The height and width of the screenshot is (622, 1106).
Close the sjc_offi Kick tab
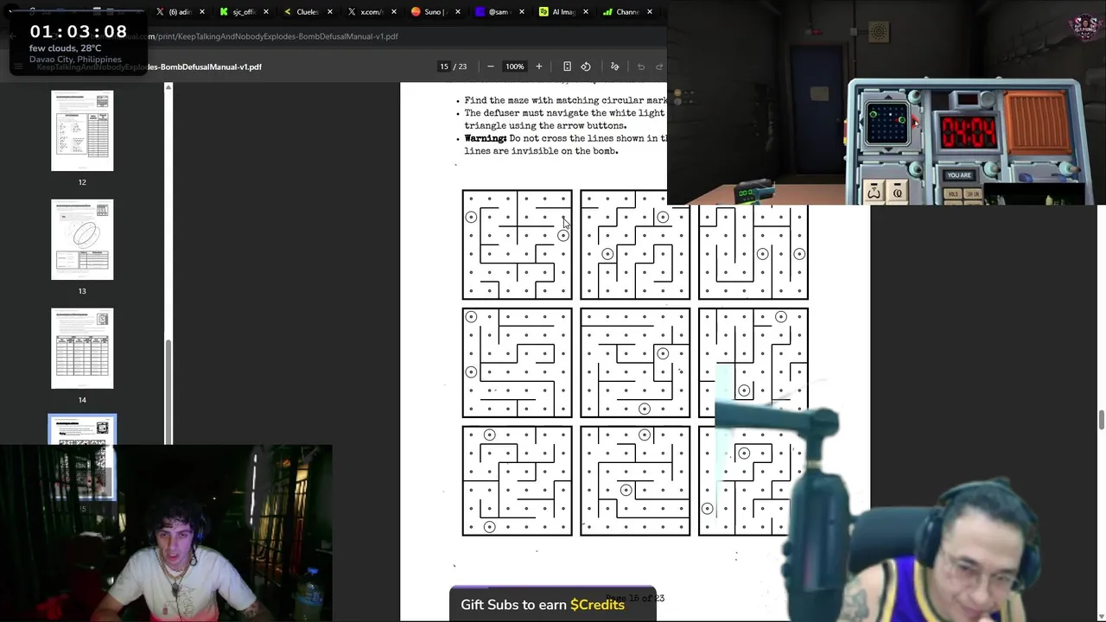coord(266,12)
